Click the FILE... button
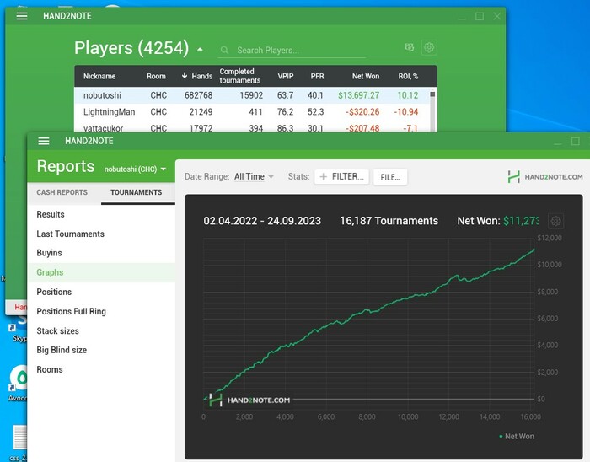 (x=390, y=177)
